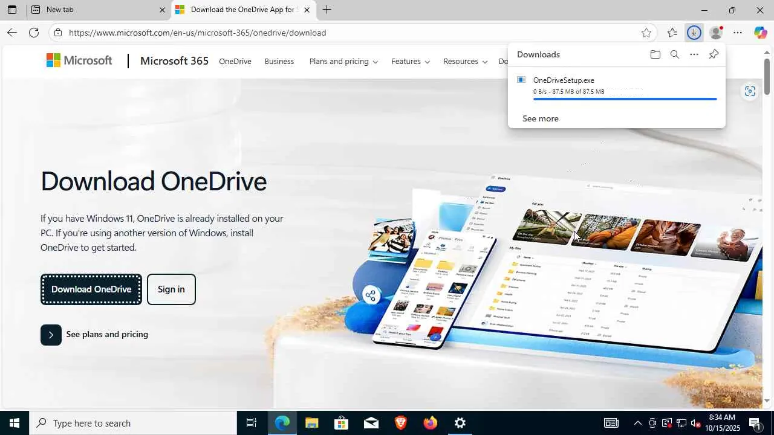Open Edge Settings and more menu

pyautogui.click(x=738, y=33)
